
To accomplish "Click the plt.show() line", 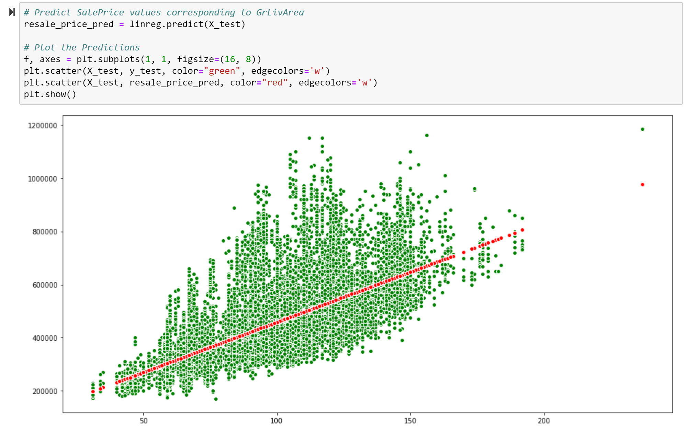I will point(50,94).
